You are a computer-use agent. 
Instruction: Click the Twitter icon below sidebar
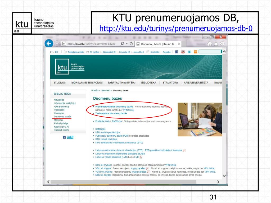68,137
